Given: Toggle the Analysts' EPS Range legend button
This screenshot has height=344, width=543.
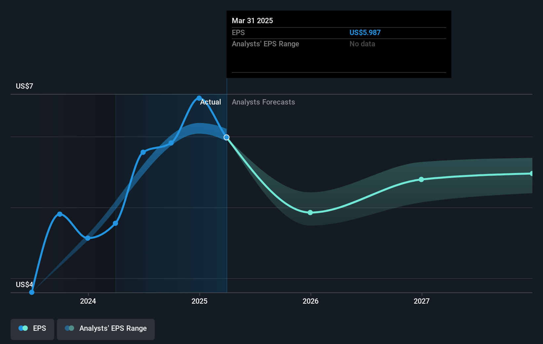Looking at the screenshot, I should pos(106,329).
